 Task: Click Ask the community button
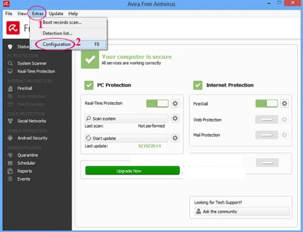(x=242, y=211)
